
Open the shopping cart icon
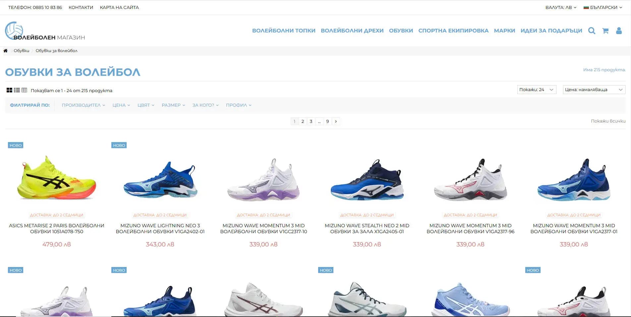coord(605,31)
